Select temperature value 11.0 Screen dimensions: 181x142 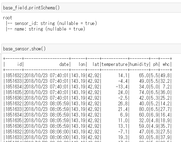click(x=123, y=121)
